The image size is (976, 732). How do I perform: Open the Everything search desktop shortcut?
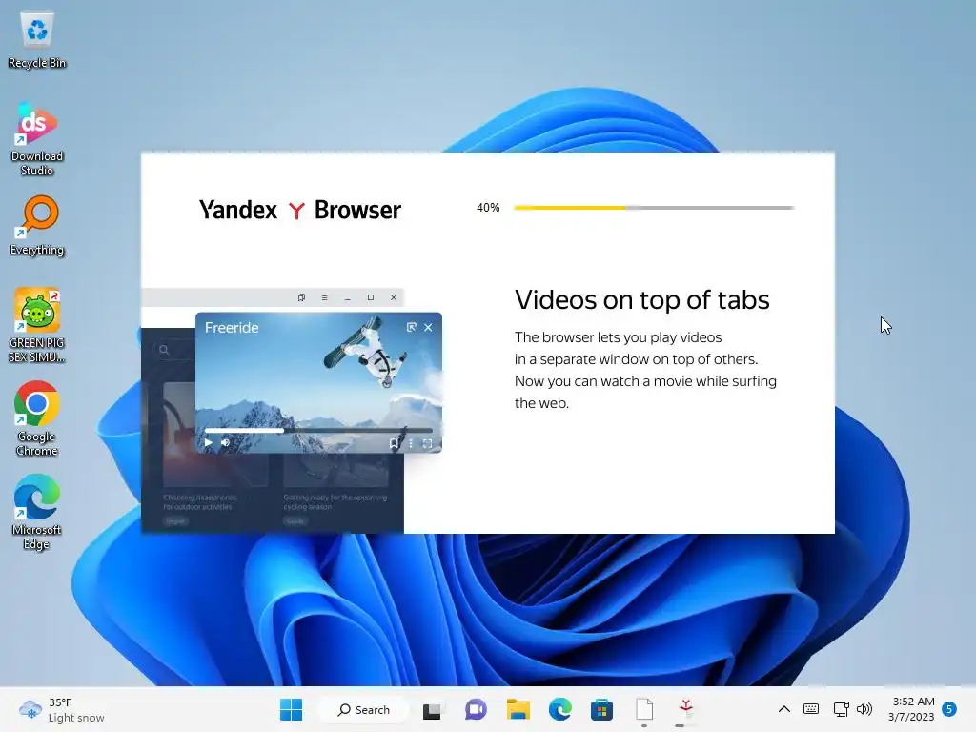click(x=37, y=226)
